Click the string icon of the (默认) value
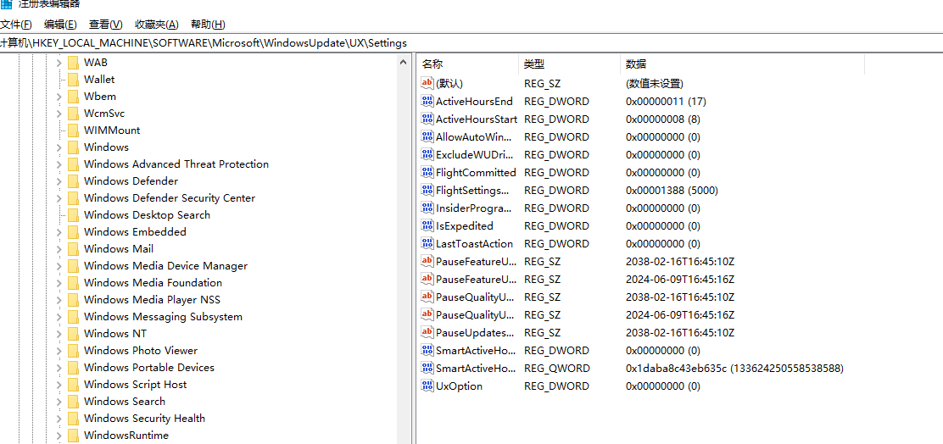 (427, 83)
